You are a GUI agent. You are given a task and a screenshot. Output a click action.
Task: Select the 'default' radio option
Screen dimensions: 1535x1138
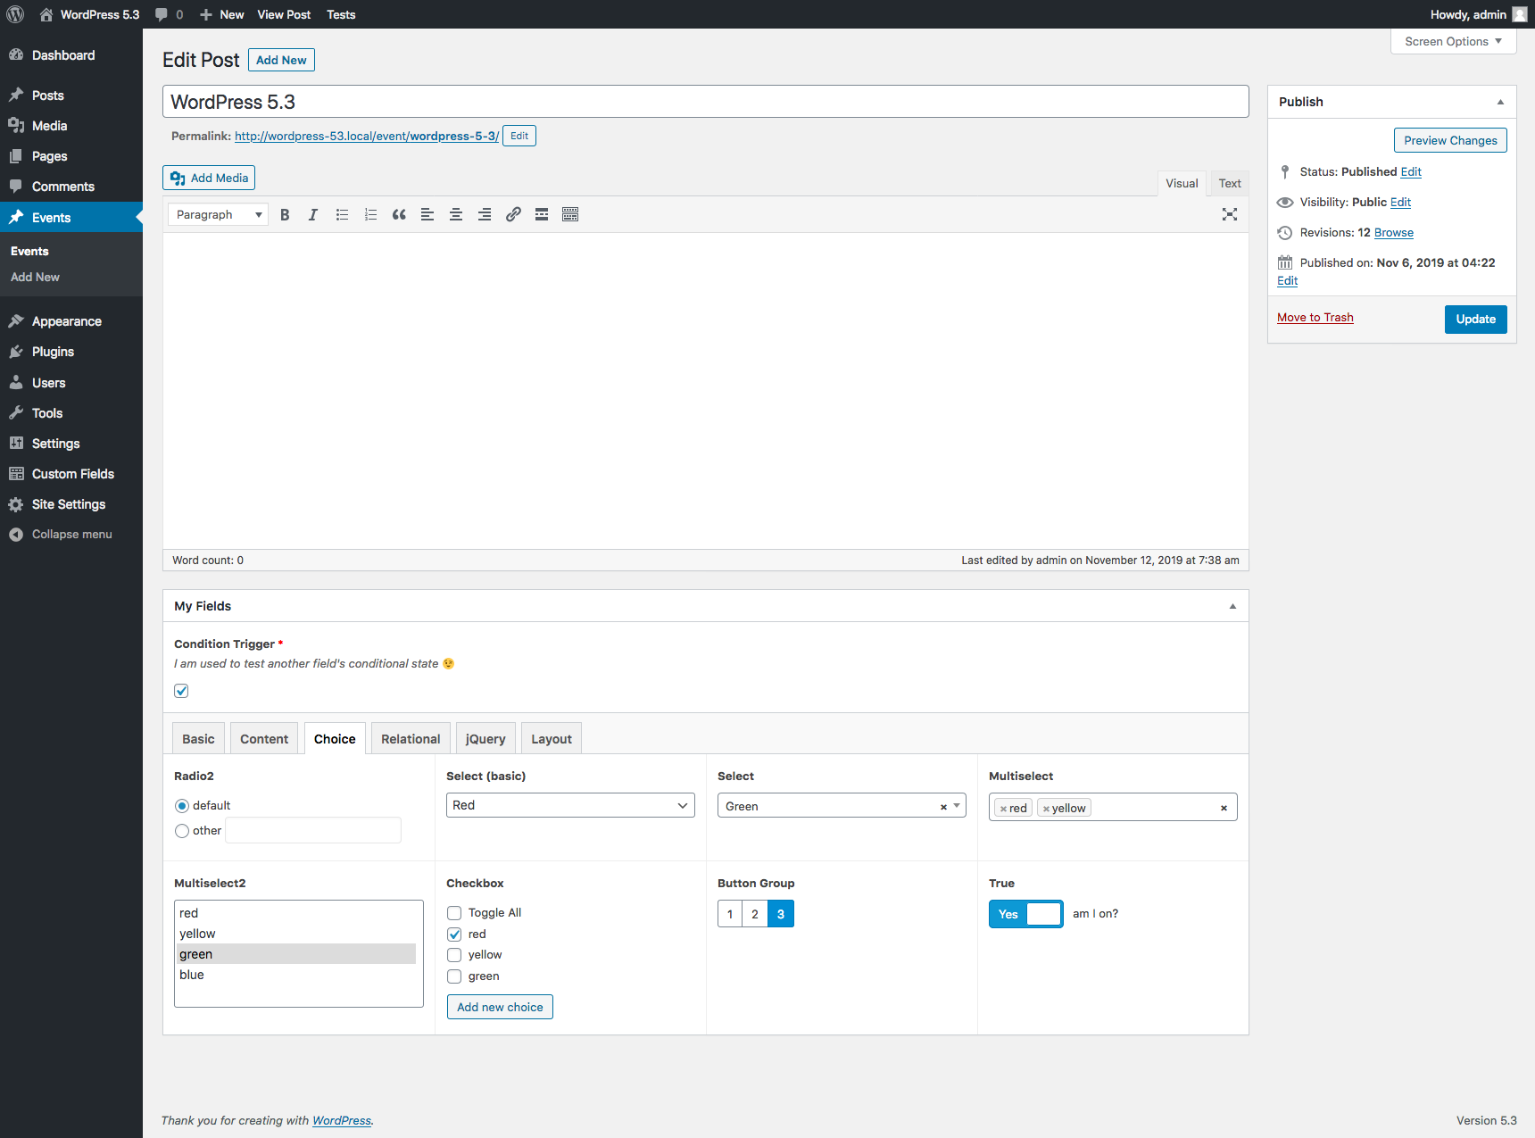click(182, 806)
